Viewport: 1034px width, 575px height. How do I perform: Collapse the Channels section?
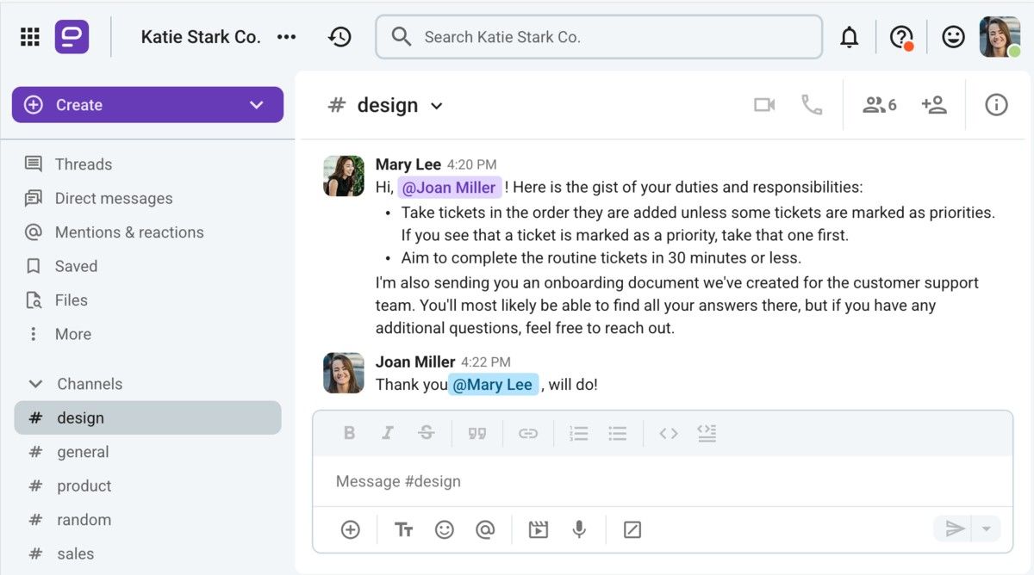[35, 384]
